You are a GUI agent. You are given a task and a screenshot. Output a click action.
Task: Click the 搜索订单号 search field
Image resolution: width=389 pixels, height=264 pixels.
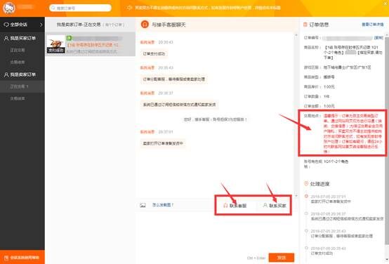click(80, 8)
